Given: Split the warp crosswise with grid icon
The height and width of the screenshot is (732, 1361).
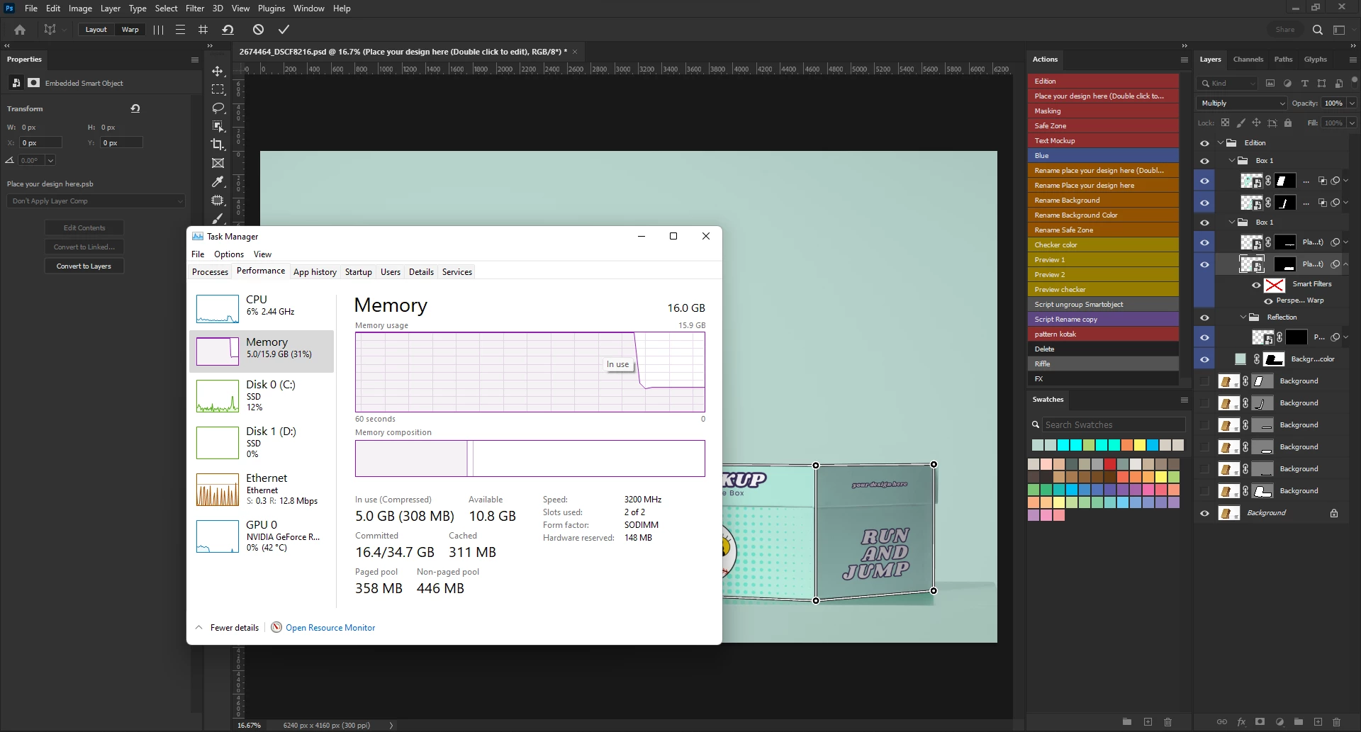Looking at the screenshot, I should pos(203,30).
